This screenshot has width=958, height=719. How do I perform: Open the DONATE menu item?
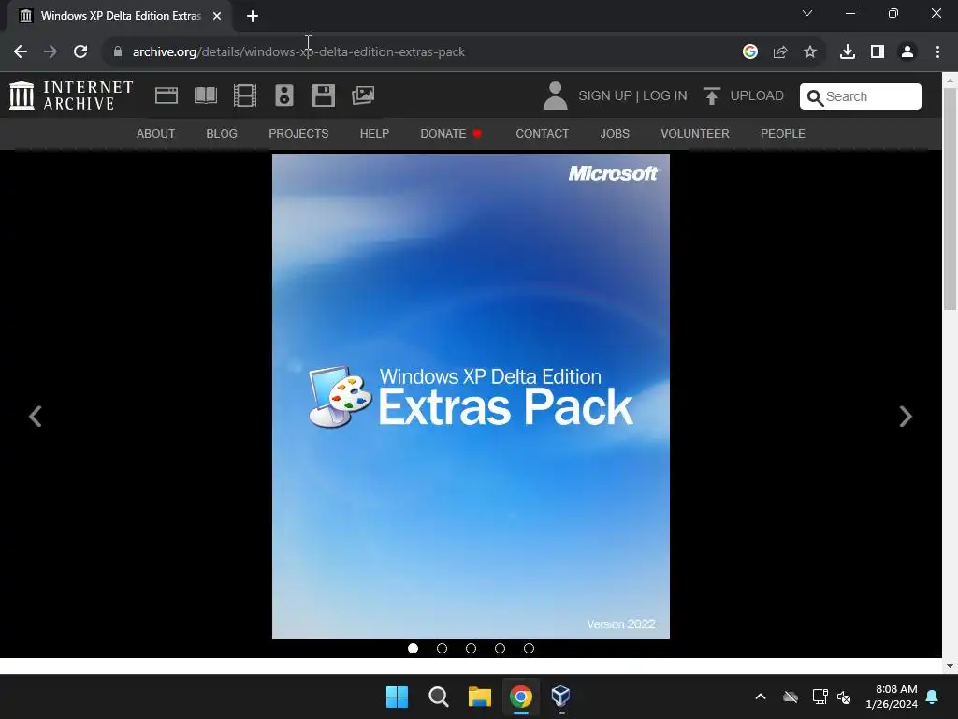450,133
